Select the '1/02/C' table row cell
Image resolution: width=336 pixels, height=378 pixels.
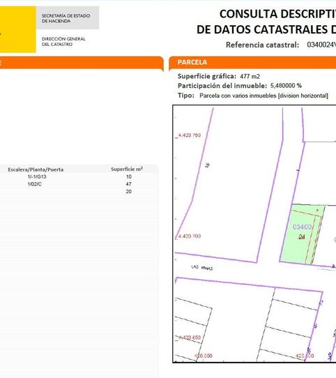(x=34, y=184)
